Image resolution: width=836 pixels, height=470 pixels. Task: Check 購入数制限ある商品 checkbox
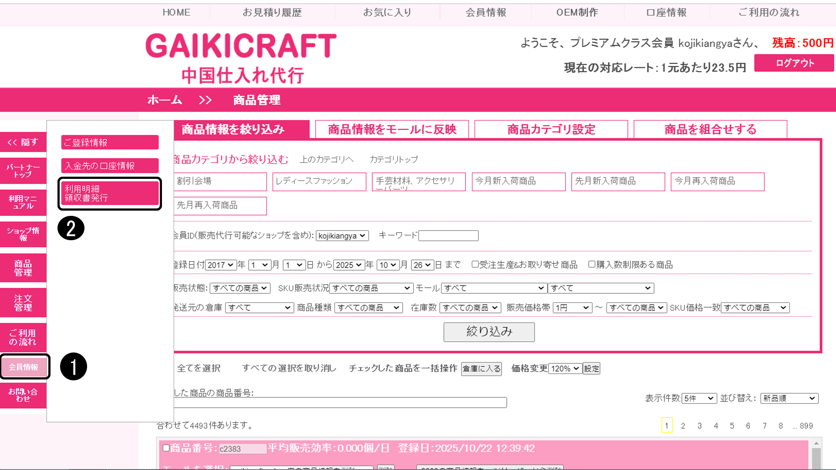click(592, 264)
